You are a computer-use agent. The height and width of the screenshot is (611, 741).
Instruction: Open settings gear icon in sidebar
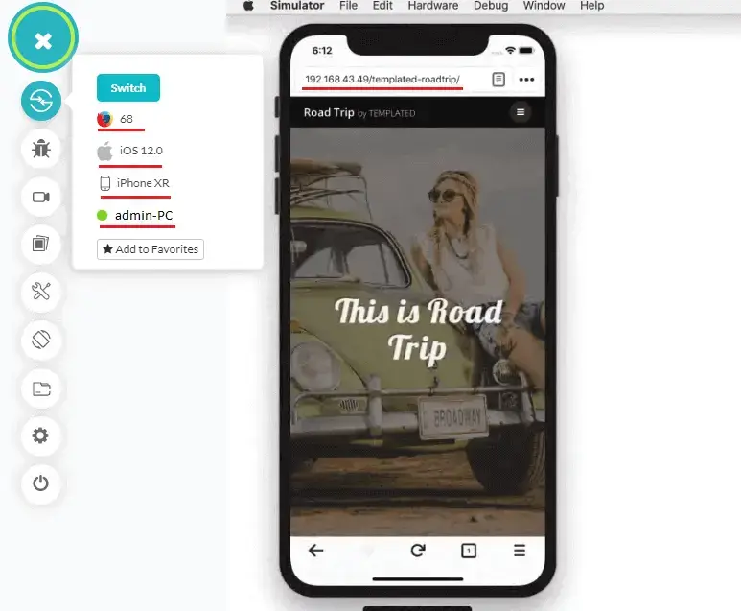41,435
